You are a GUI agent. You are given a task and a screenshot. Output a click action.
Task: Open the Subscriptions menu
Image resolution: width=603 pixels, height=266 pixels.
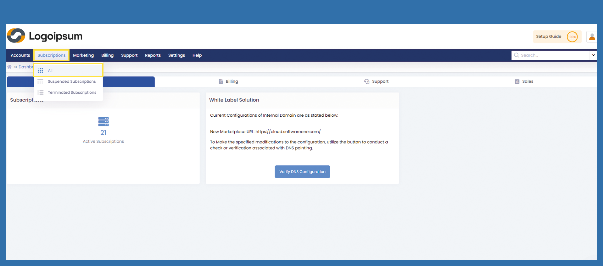click(x=52, y=55)
